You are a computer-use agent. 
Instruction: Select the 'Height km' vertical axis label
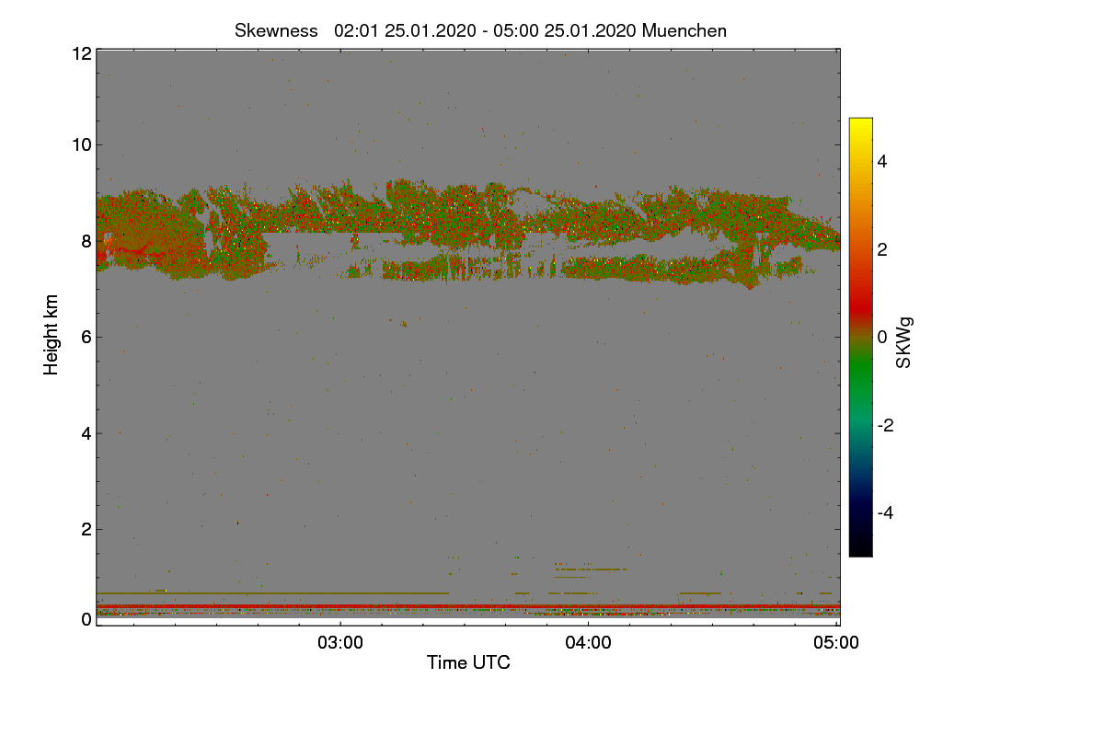[52, 335]
